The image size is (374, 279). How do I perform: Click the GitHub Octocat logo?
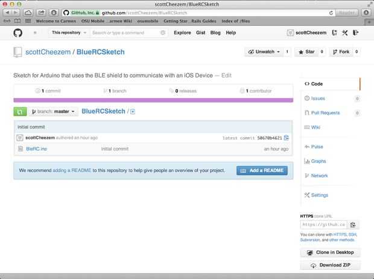pos(18,33)
